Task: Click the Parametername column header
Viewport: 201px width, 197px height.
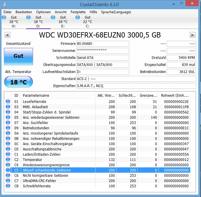Action: (x=58, y=96)
